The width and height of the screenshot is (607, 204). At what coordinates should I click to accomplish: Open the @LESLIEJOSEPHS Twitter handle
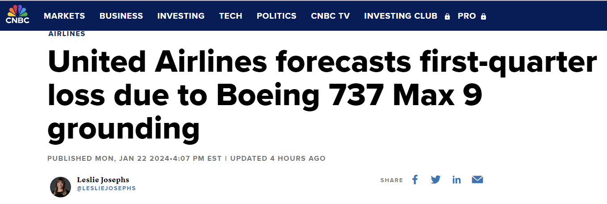point(106,188)
